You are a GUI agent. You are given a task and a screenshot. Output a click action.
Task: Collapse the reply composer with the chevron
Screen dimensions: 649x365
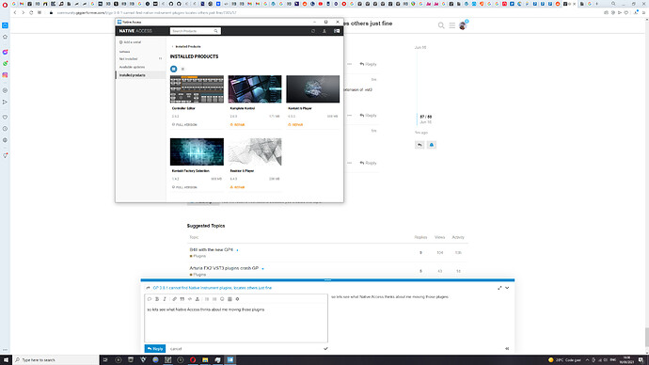[507, 288]
